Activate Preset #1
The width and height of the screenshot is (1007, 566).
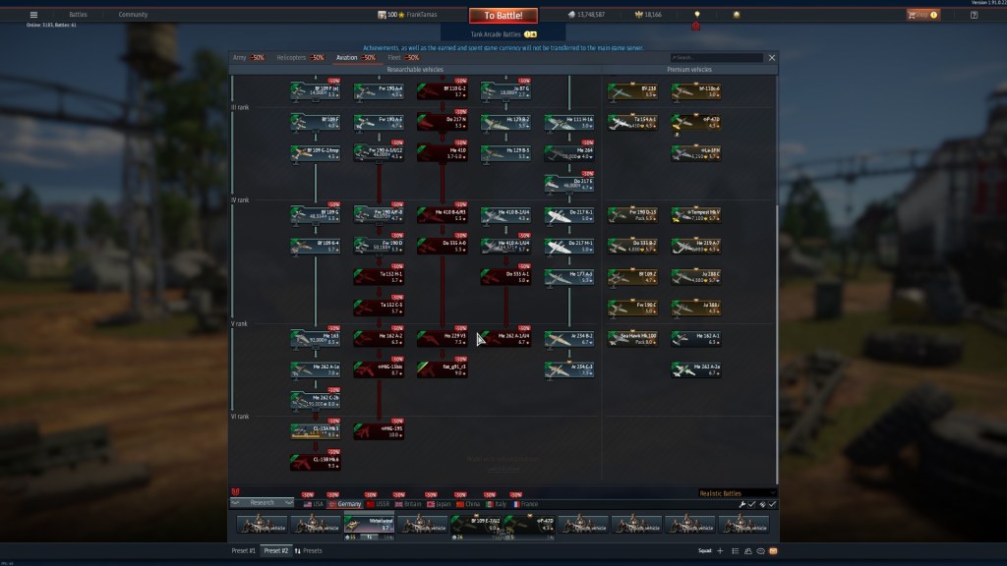click(x=244, y=551)
